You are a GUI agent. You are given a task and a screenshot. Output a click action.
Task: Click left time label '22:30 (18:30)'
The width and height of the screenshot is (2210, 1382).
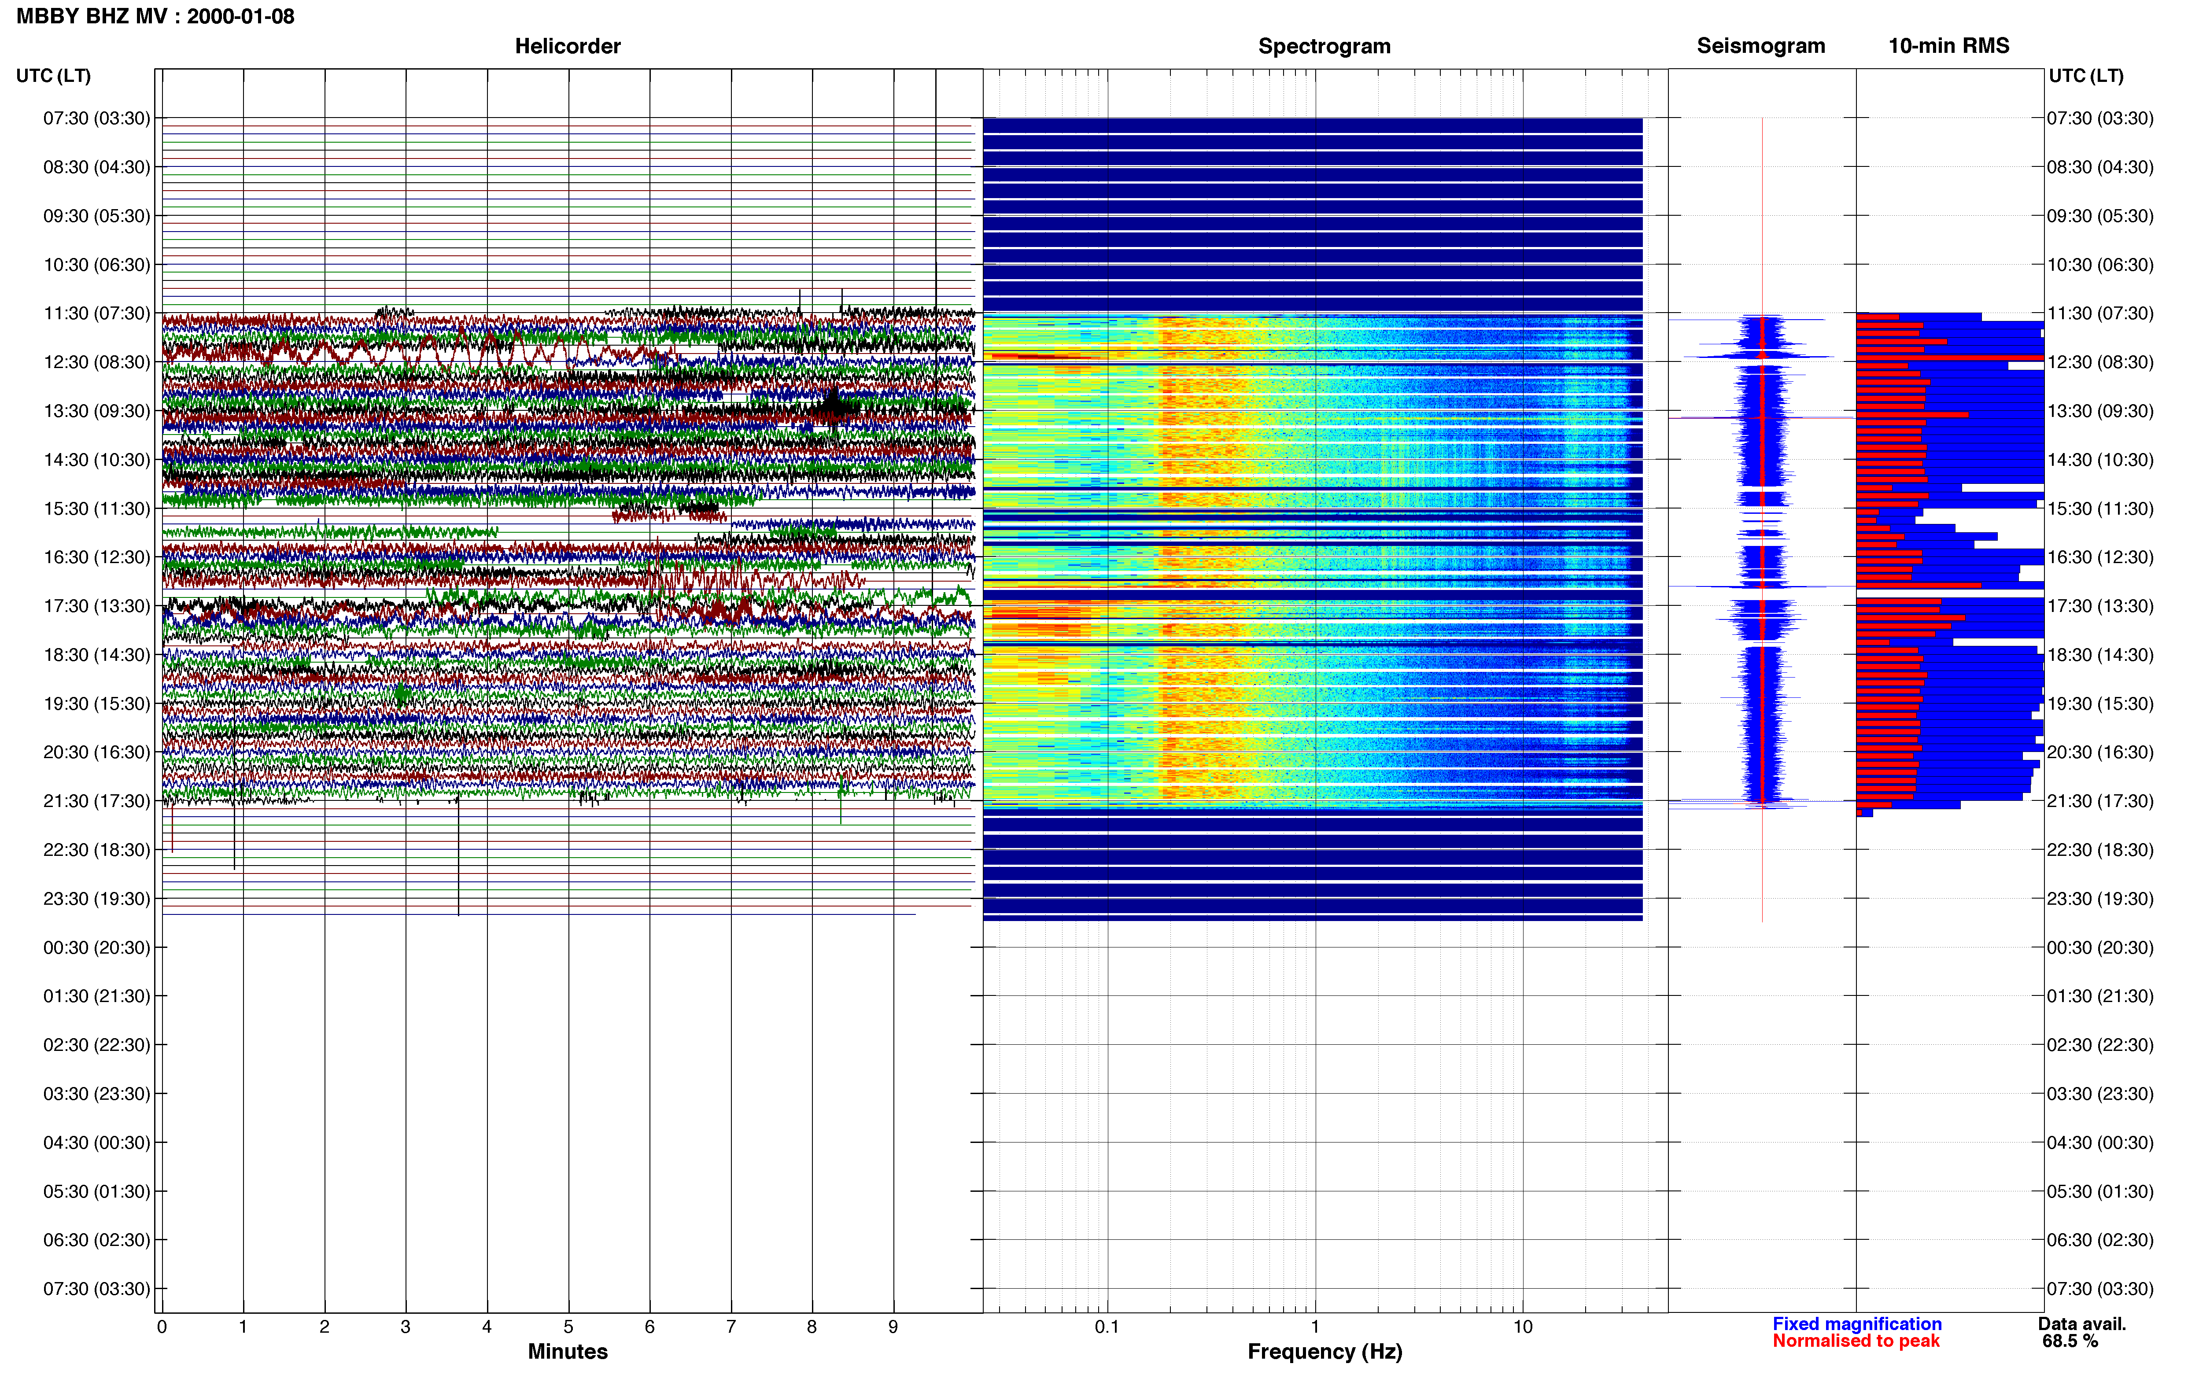97,850
